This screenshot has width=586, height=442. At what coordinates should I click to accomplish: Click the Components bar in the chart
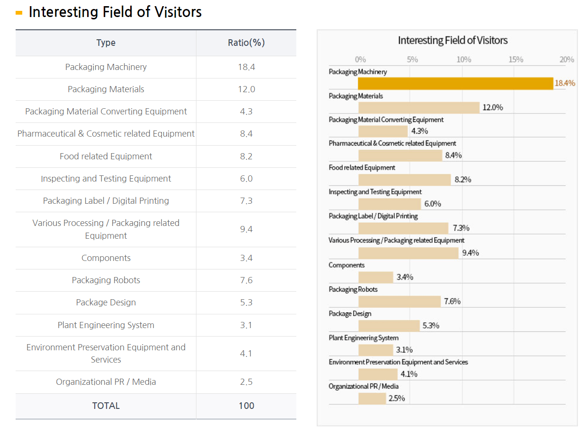(x=376, y=277)
